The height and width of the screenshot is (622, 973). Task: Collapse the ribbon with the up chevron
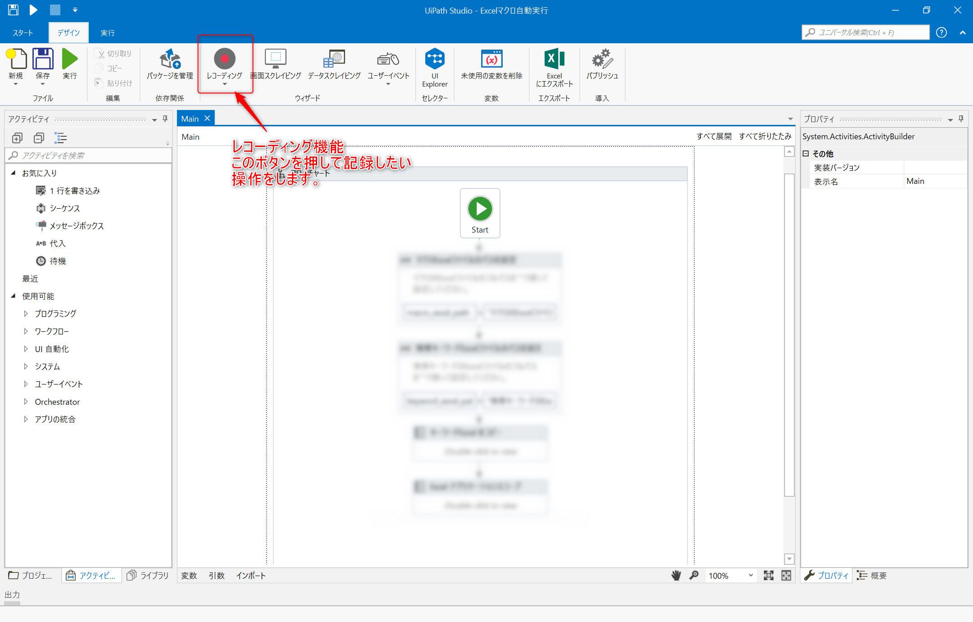click(x=963, y=32)
